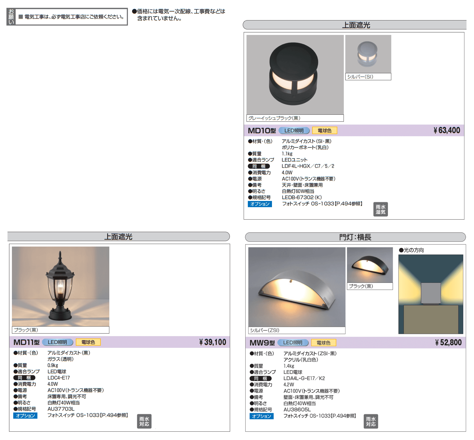
Task: Click the LED照明 badge beside MD11型
Action: (x=57, y=342)
